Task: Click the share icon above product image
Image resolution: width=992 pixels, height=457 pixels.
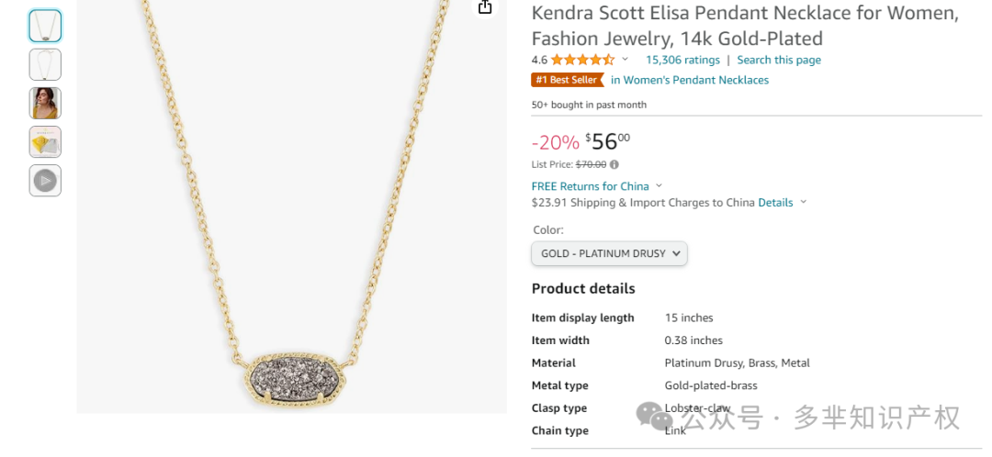Action: coord(485,7)
